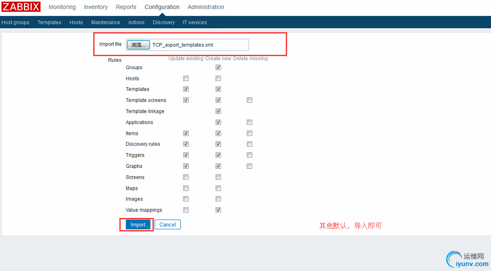Go to Discovery submenu
The width and height of the screenshot is (491, 271).
pos(164,23)
